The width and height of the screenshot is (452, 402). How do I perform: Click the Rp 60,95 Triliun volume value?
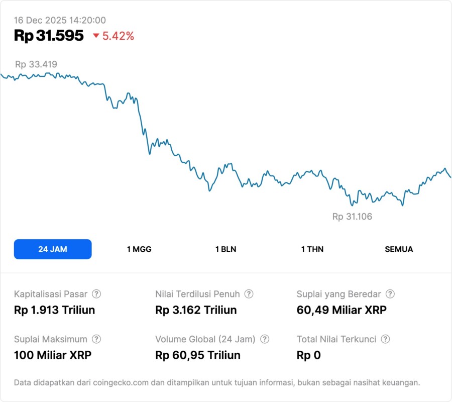tap(198, 355)
